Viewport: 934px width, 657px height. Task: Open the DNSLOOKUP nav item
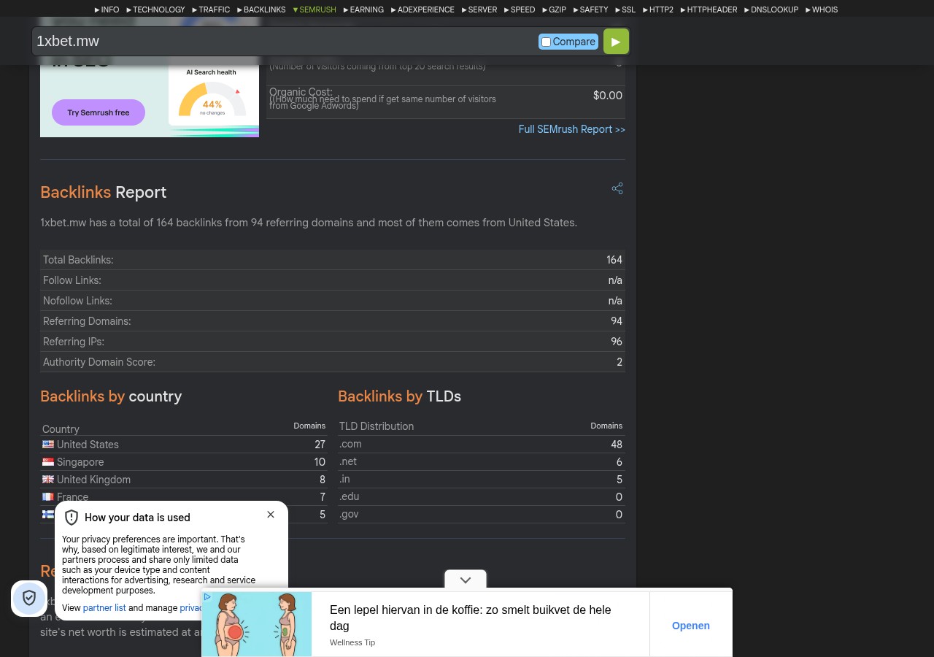point(771,10)
